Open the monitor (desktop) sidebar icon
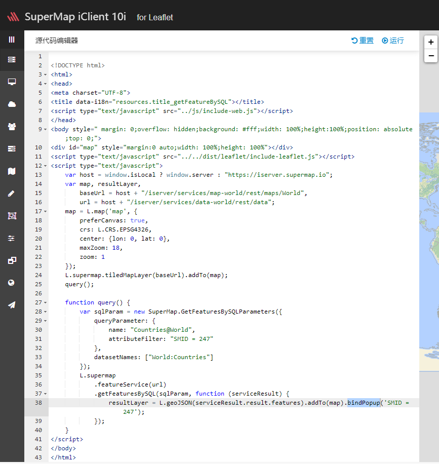The image size is (439, 464). [x=12, y=82]
